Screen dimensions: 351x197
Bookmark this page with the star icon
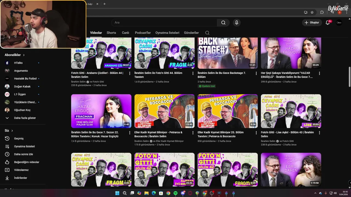(312, 12)
